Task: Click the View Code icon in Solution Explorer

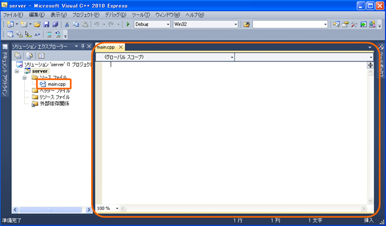Action: pyautogui.click(x=42, y=56)
